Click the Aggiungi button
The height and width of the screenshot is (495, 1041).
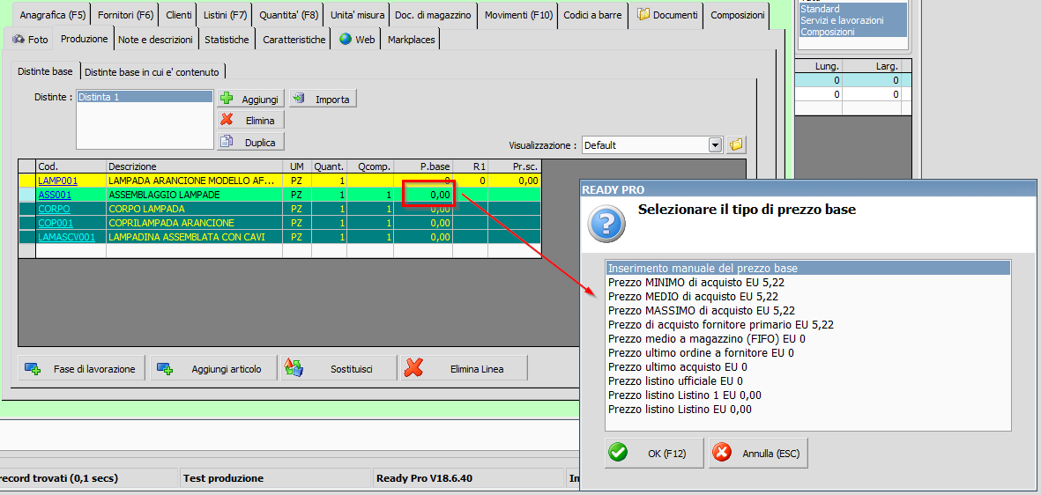251,99
